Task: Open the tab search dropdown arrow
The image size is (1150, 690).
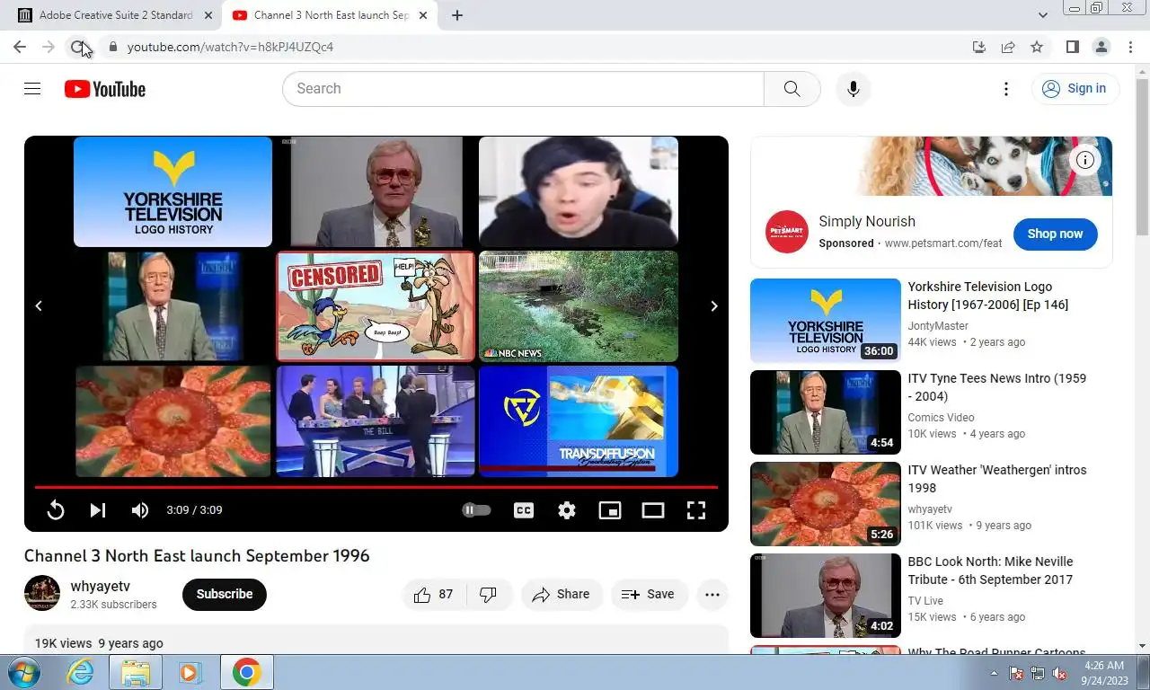Action: coord(1043,15)
